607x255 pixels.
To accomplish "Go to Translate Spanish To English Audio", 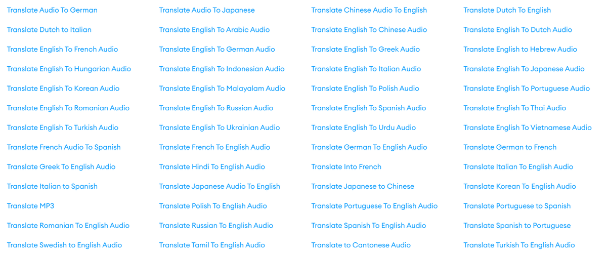I will point(369,226).
